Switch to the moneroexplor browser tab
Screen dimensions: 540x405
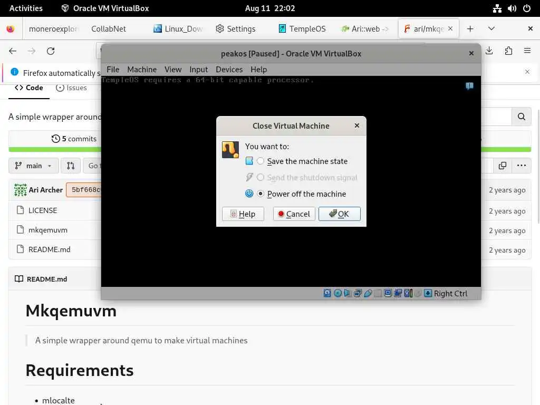tap(53, 28)
